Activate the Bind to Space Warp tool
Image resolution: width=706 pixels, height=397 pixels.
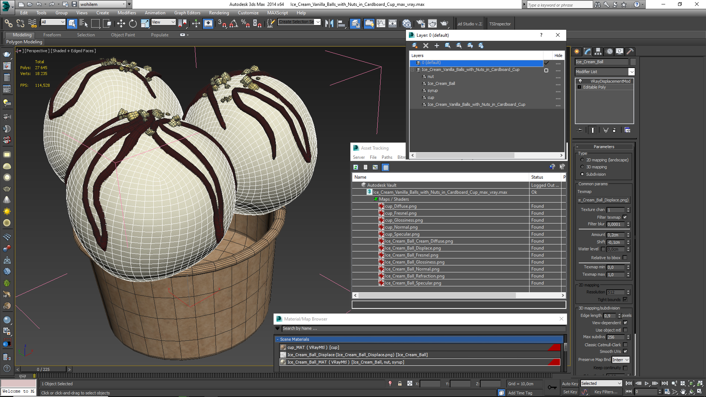32,24
